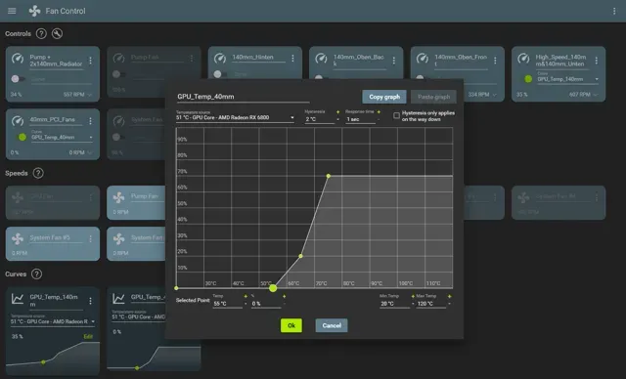Screen dimensions: 626x379
Task: Cancel the curve editing dialog
Action: 332,325
